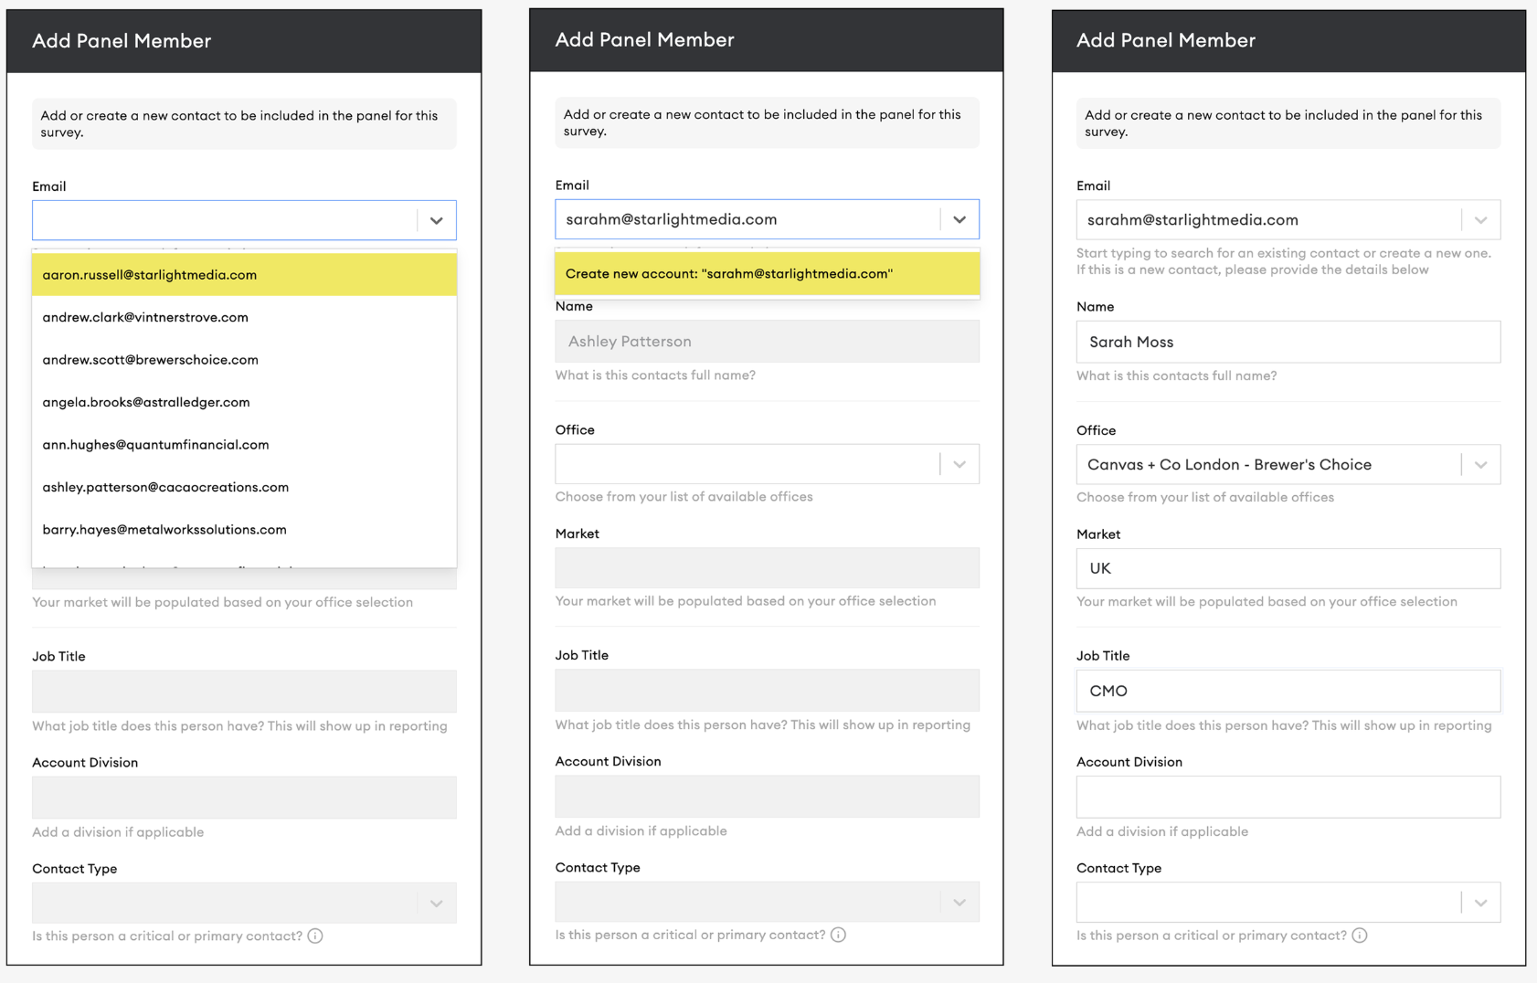
Task: Click Name field with Ashley Patterson placeholder
Action: (768, 341)
